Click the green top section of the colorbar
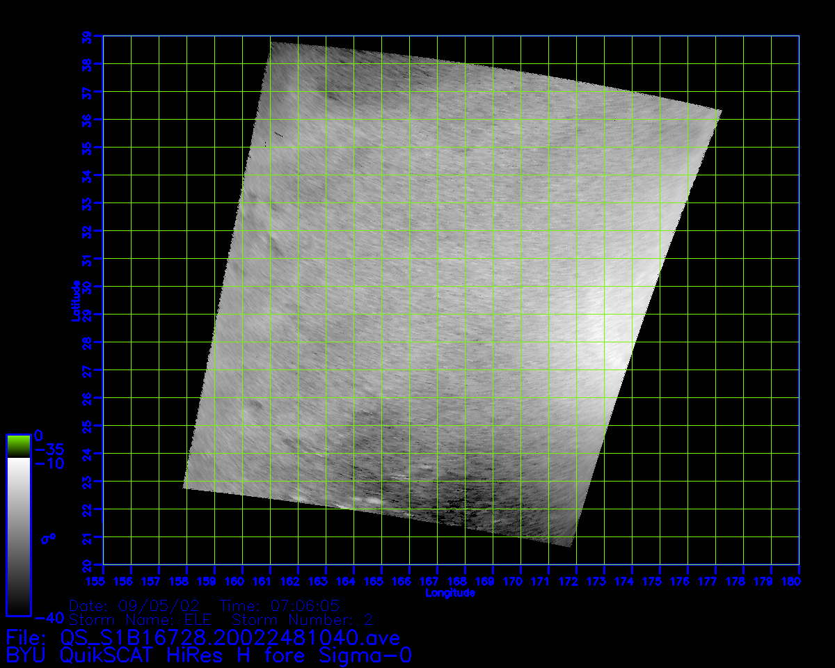 click(18, 445)
